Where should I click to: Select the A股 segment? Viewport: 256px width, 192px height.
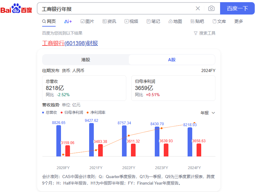point(172,60)
